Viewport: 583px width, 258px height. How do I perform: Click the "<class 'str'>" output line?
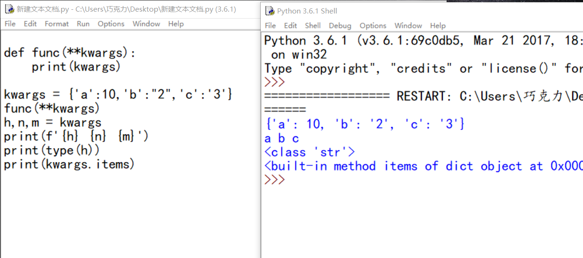tap(310, 152)
